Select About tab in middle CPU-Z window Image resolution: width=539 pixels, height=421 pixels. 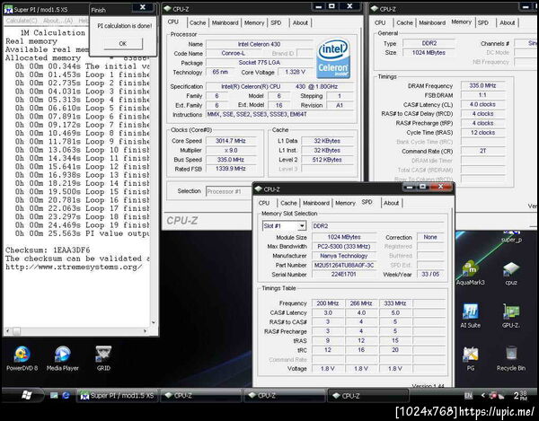point(300,22)
